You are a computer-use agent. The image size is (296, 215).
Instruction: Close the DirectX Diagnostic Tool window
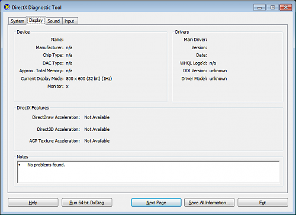click(285, 8)
